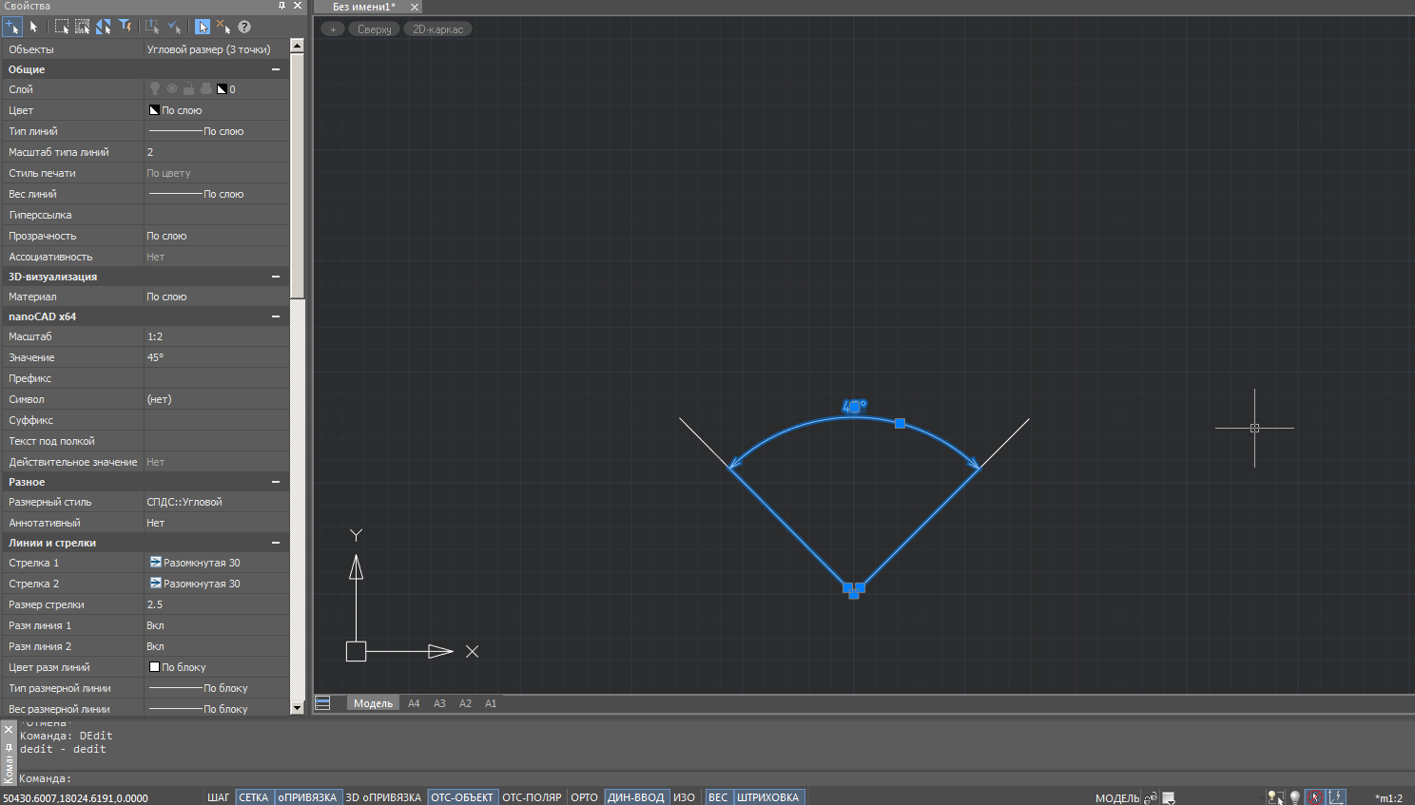Screen dimensions: 1415x805
Task: Click the greyed checkmark apply-selection icon
Action: tap(174, 27)
